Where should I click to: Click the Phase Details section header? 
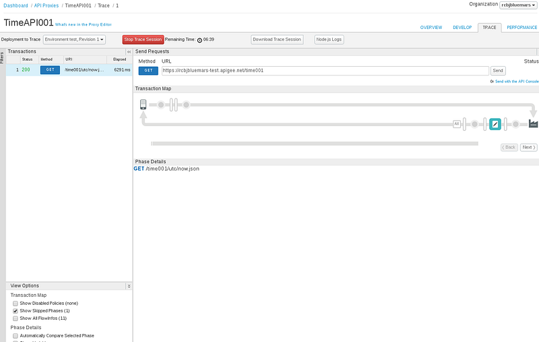point(150,162)
